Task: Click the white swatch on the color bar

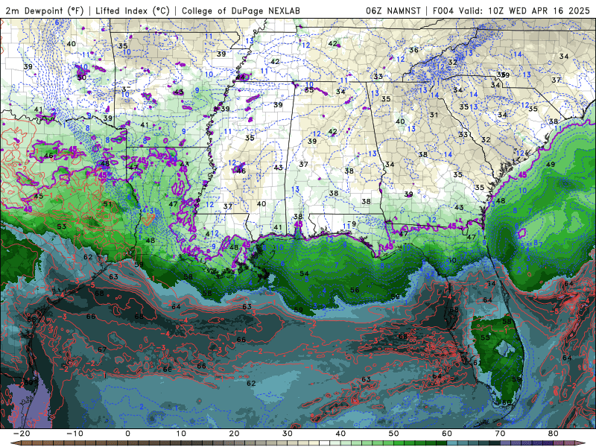Action: pos(325,443)
